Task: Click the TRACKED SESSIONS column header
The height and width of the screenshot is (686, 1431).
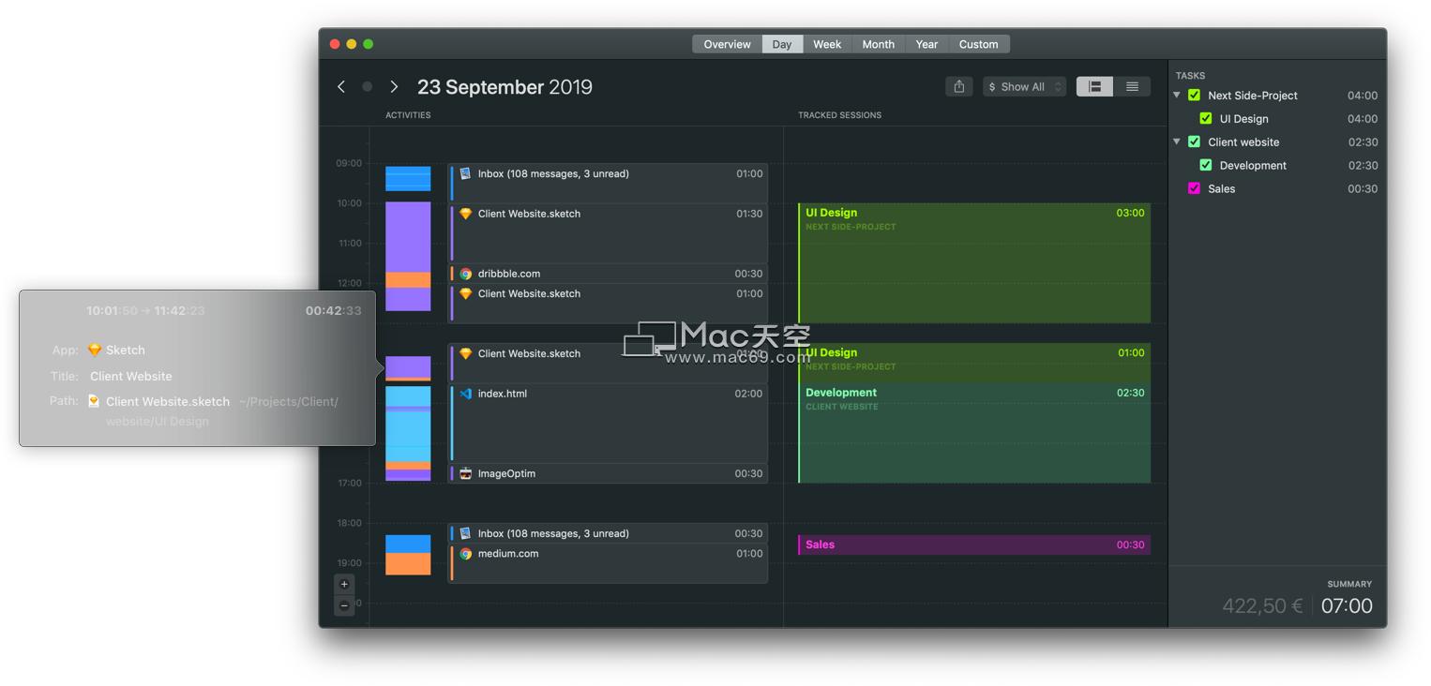Action: click(x=839, y=115)
